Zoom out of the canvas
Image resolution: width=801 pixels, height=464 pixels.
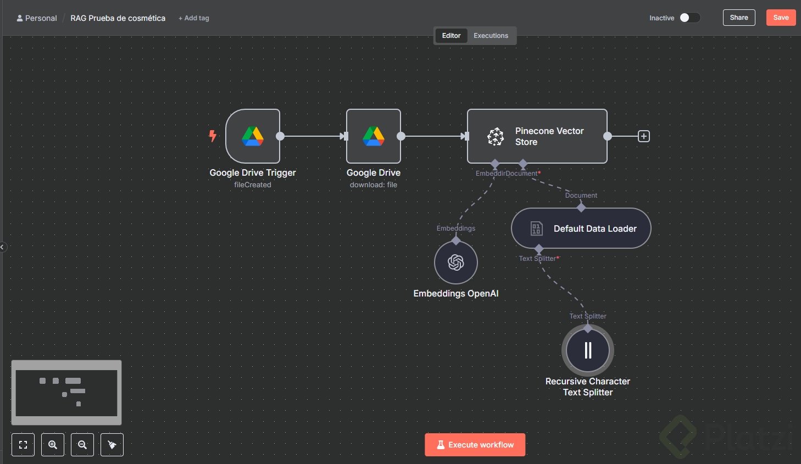click(x=82, y=445)
